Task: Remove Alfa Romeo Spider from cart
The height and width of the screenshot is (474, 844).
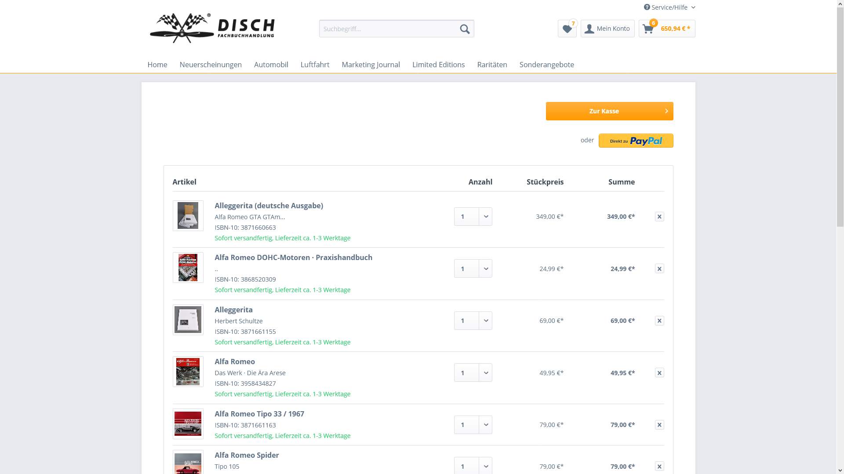Action: (x=659, y=467)
